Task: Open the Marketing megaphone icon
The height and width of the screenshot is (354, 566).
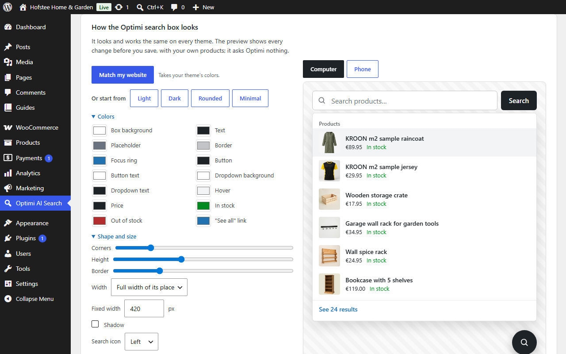Action: pos(8,188)
